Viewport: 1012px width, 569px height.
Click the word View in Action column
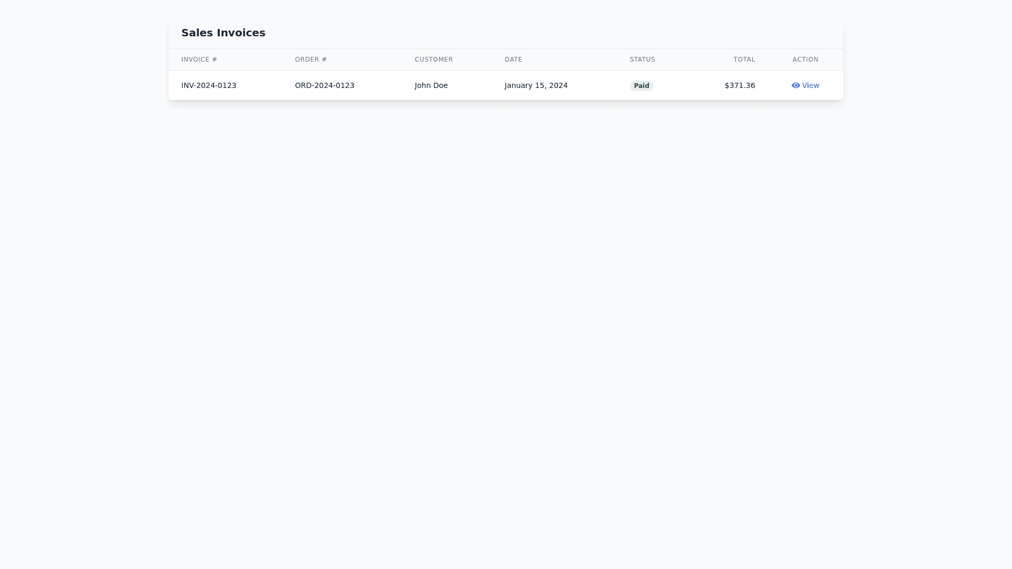811,85
